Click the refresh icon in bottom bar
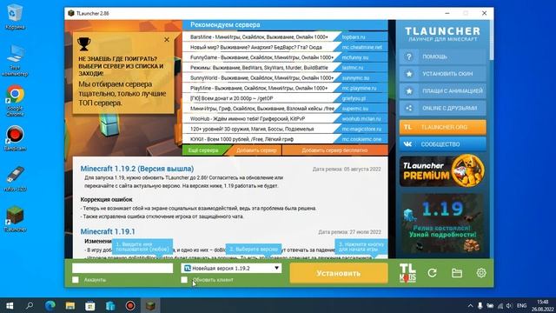The height and width of the screenshot is (313, 556). [x=432, y=273]
